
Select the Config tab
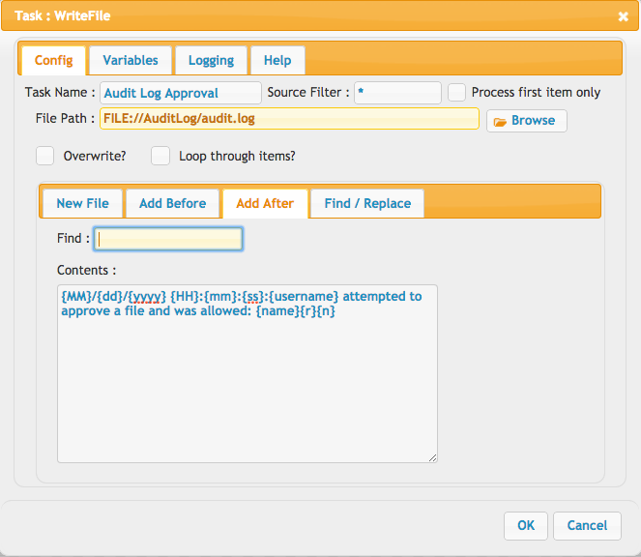pyautogui.click(x=53, y=61)
